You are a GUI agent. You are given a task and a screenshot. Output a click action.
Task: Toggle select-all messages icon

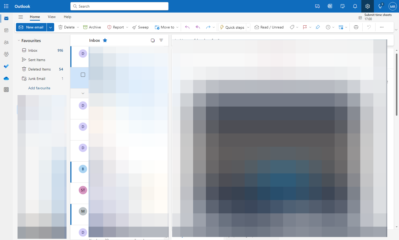153,40
